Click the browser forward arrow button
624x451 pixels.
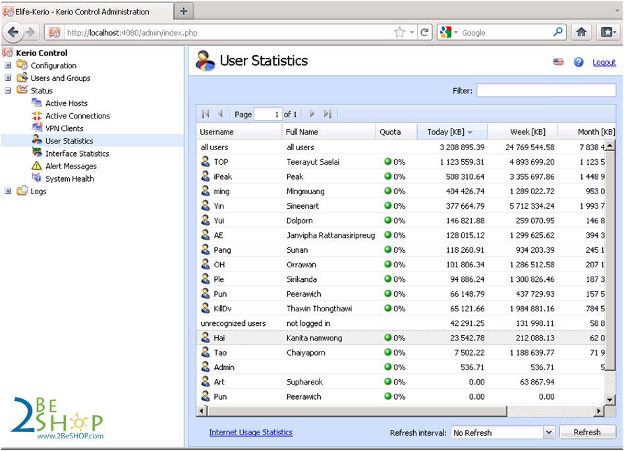point(30,32)
